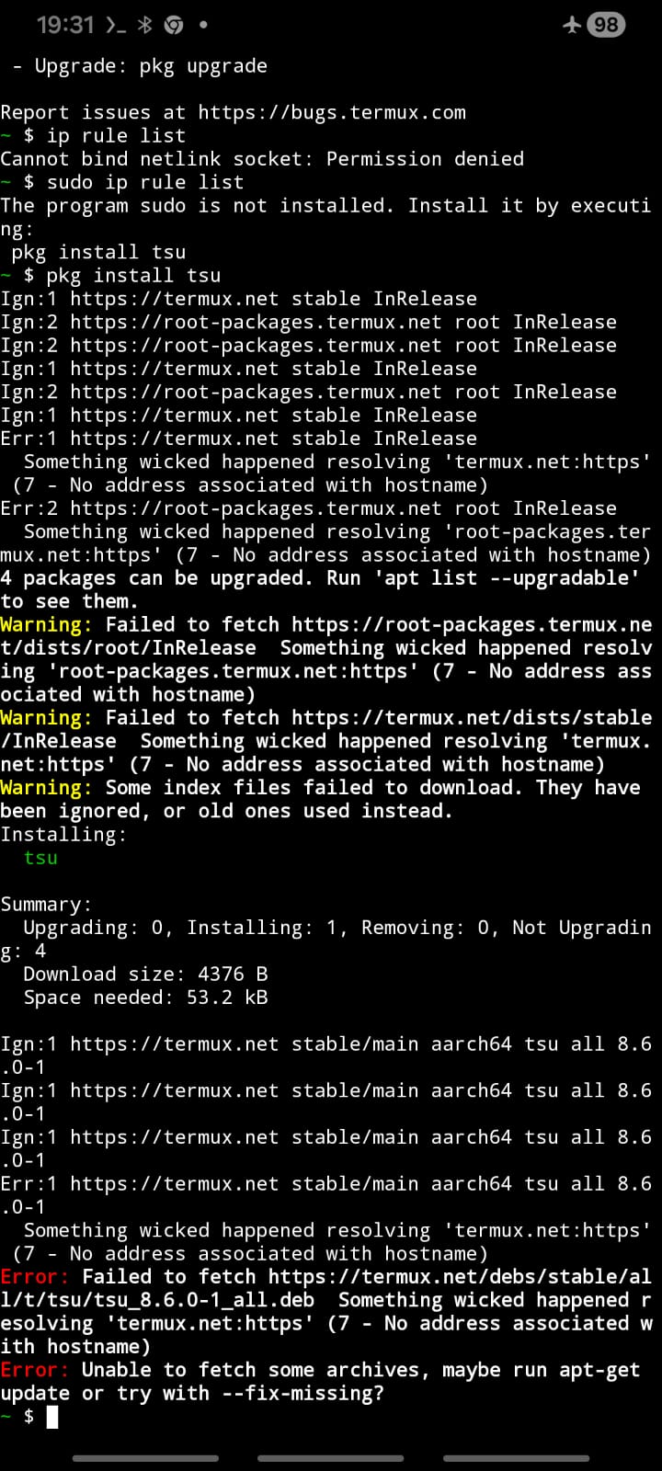The image size is (662, 1471).
Task: Tap the 'sudo ip rule list' command
Action: coord(145,182)
